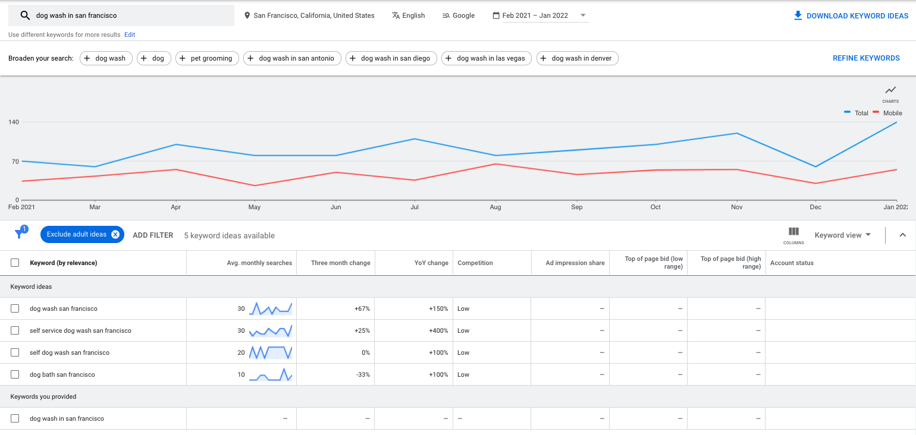This screenshot has width=916, height=435.
Task: Click the Edit link under search box
Action: pyautogui.click(x=130, y=34)
